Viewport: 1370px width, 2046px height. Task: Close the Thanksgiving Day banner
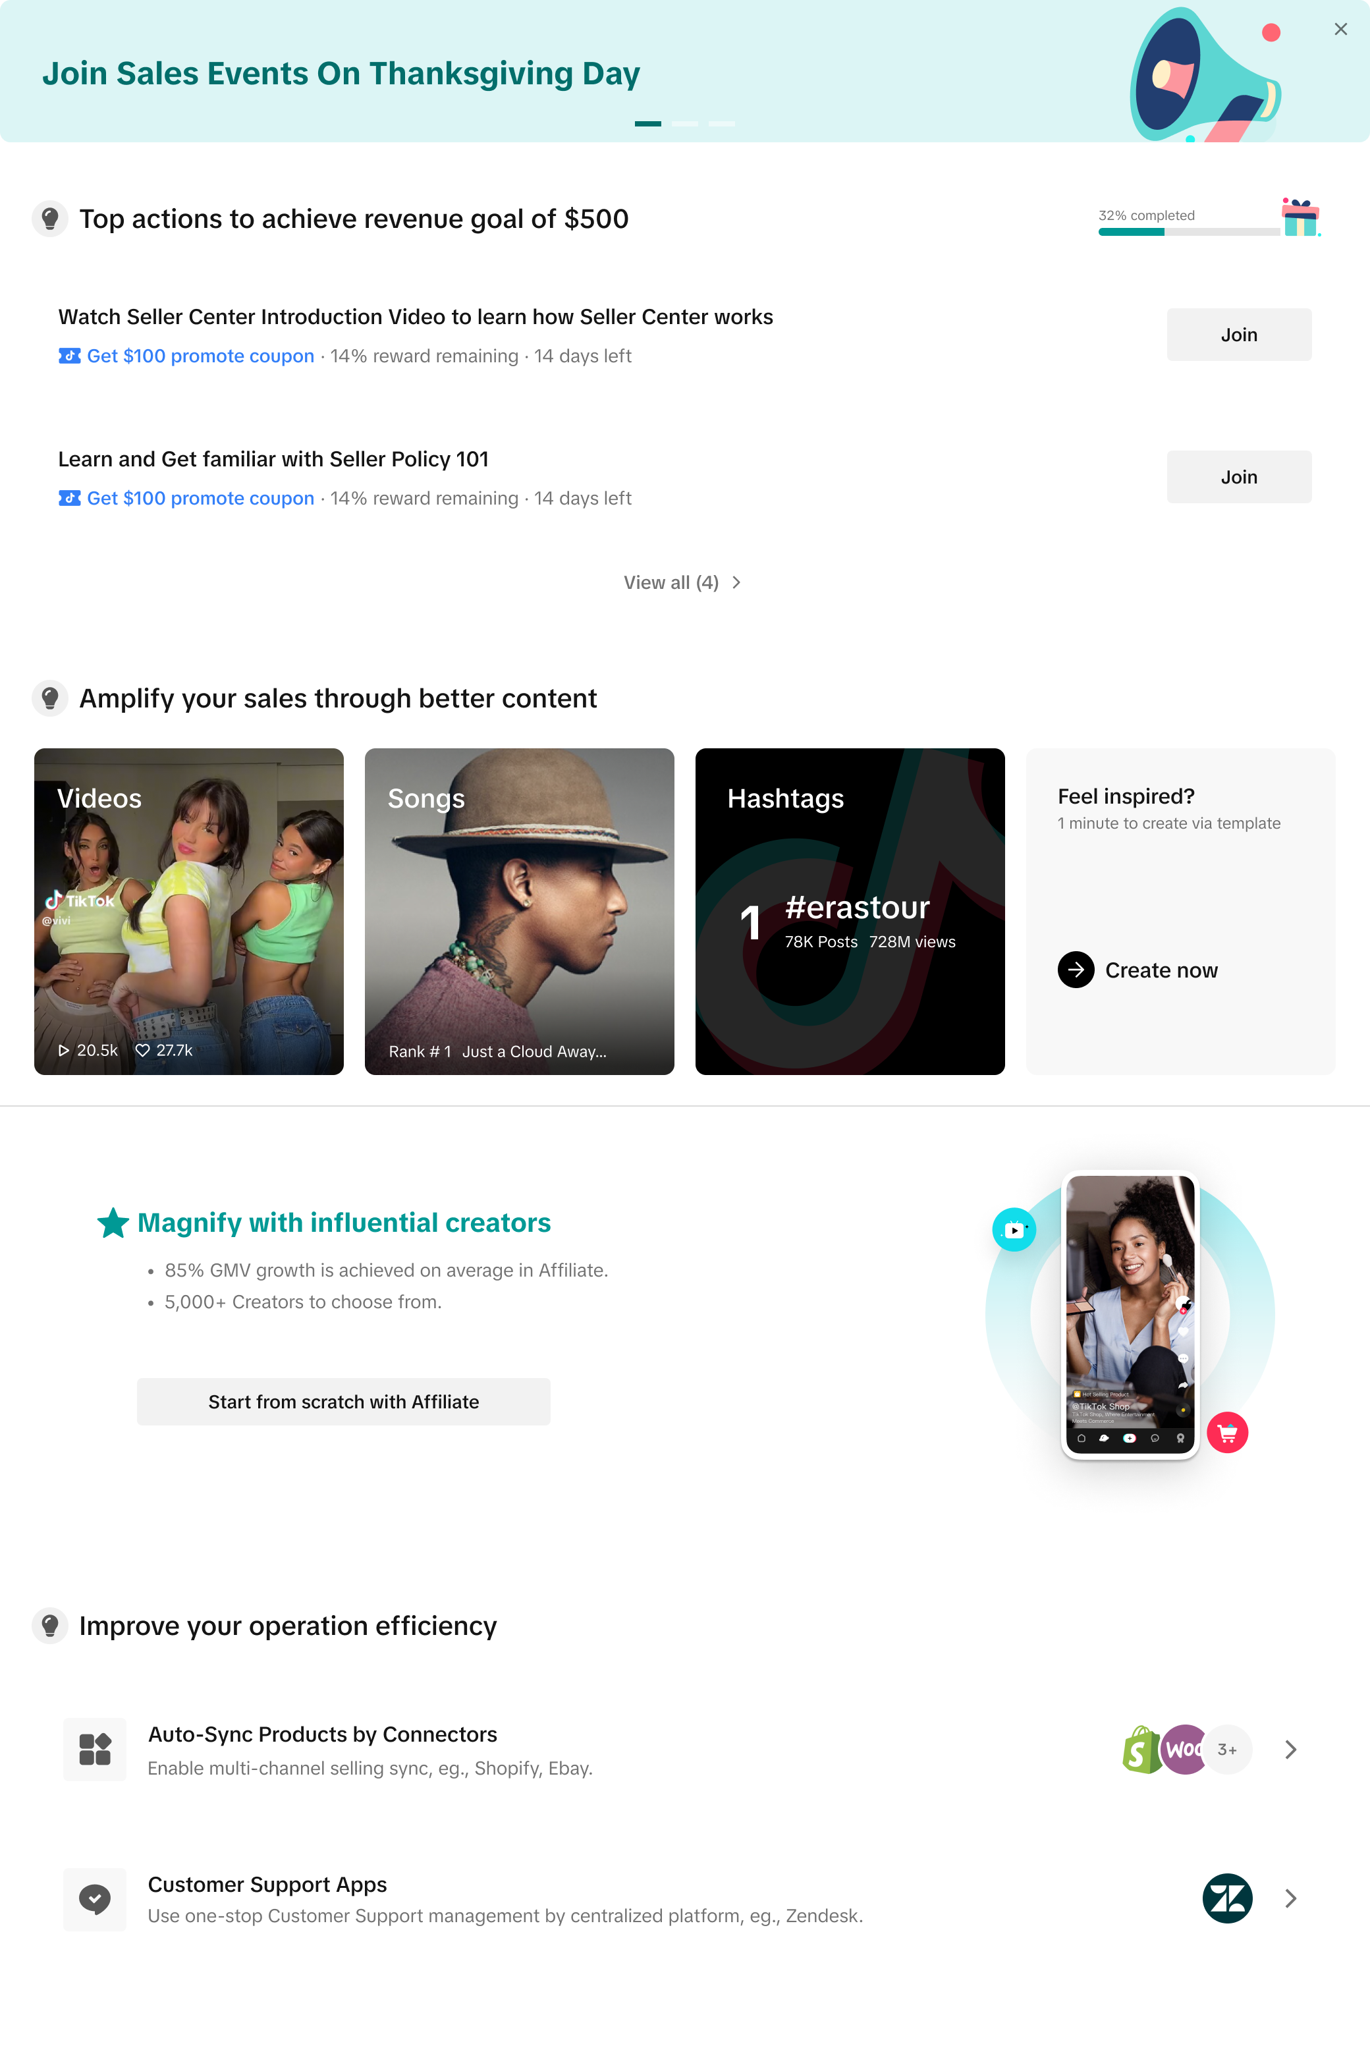point(1340,29)
